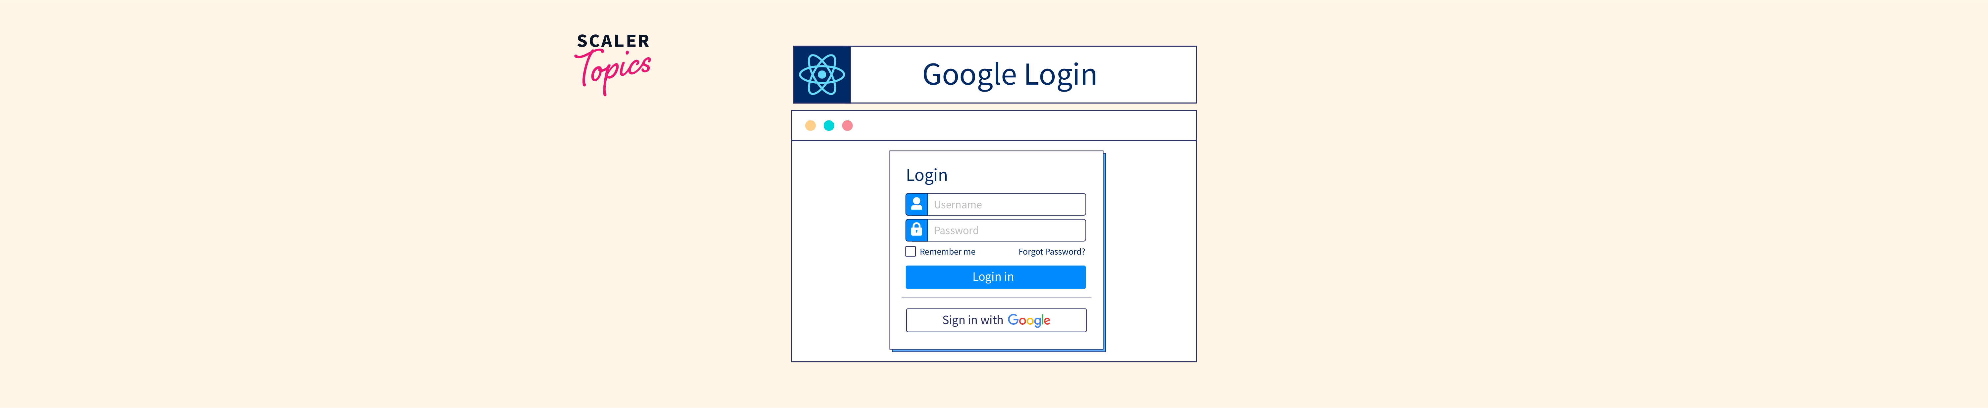Enable the Remember me checkbox
The height and width of the screenshot is (408, 1988).
pos(911,252)
